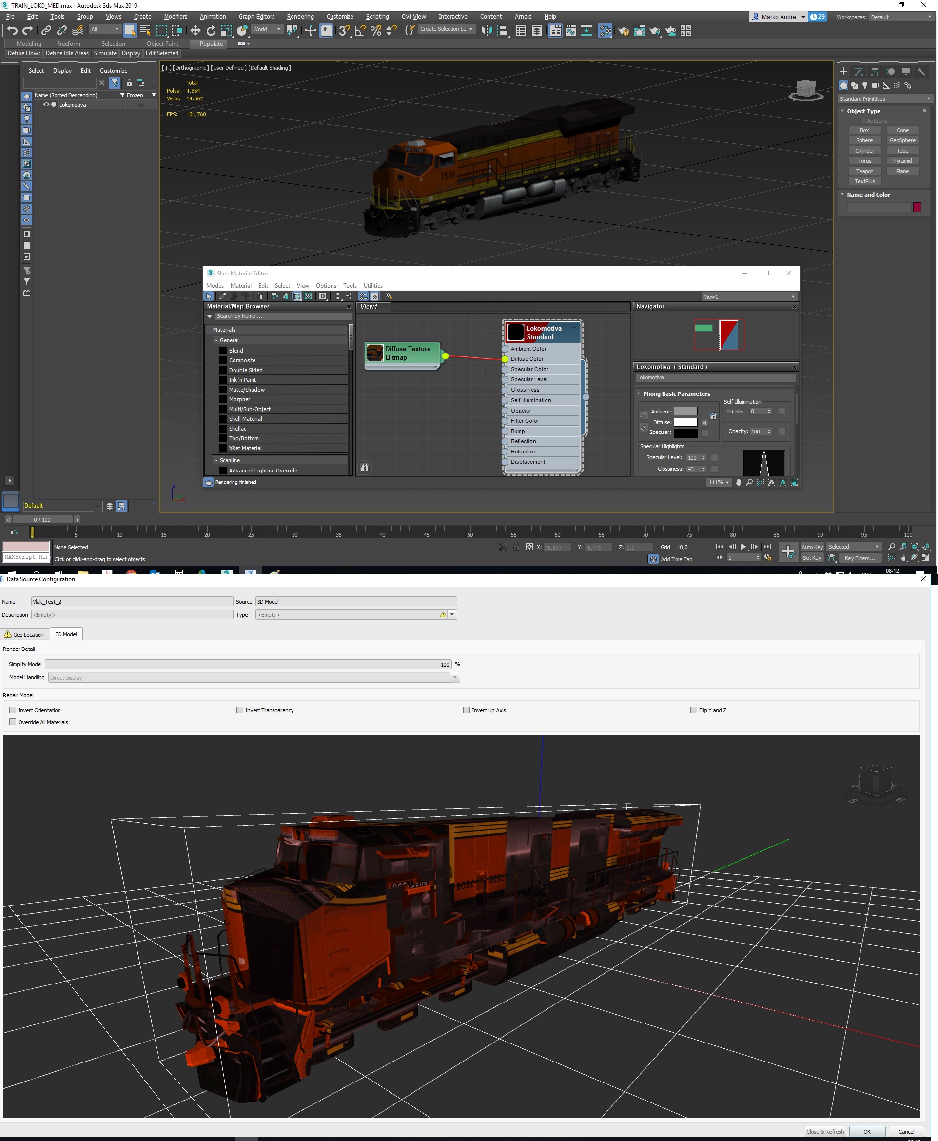
Task: Create a Teapot primitive
Action: tap(864, 171)
